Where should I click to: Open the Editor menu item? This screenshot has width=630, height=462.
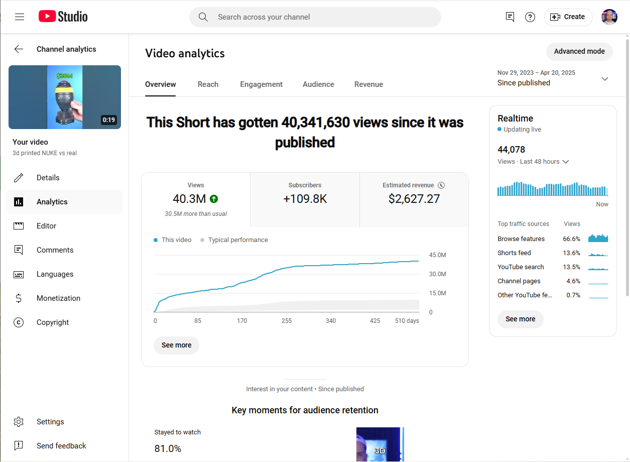pos(64,226)
